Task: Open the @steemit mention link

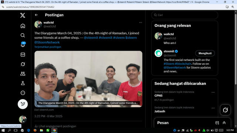Action: (91, 38)
